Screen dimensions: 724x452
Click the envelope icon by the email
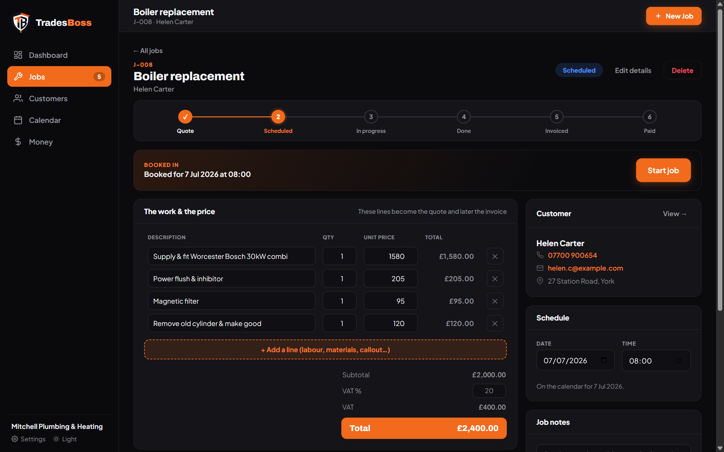pos(540,268)
